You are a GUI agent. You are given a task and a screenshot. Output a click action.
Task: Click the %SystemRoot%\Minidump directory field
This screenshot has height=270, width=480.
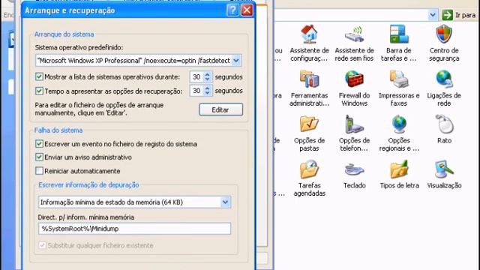(134, 229)
